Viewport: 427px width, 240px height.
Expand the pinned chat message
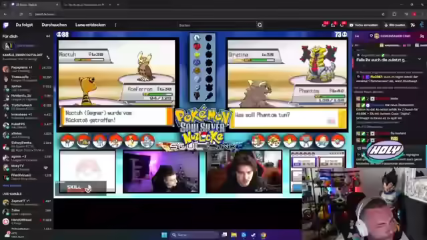point(420,59)
